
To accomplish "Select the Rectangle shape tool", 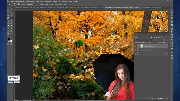I will coord(12,31).
